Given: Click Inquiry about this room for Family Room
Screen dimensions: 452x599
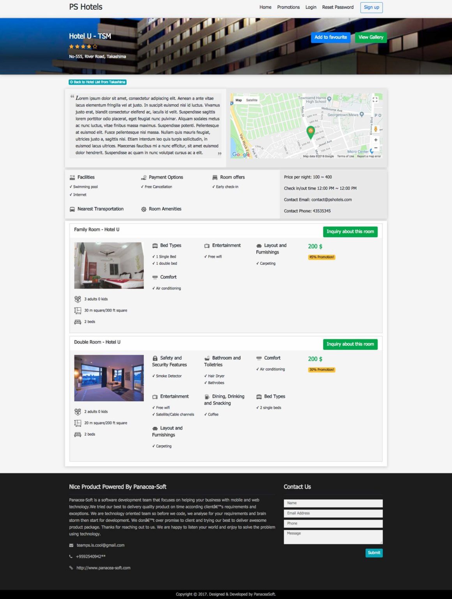Looking at the screenshot, I should coord(350,231).
